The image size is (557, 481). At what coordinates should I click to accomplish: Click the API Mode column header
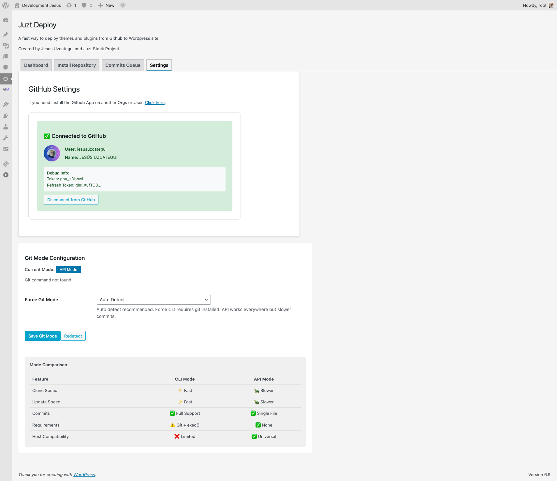264,379
